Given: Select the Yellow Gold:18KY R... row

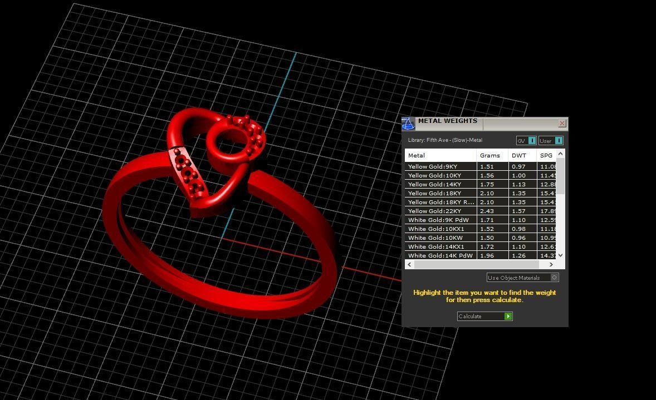Looking at the screenshot, I should tap(480, 203).
